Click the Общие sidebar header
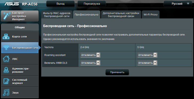 (20, 27)
